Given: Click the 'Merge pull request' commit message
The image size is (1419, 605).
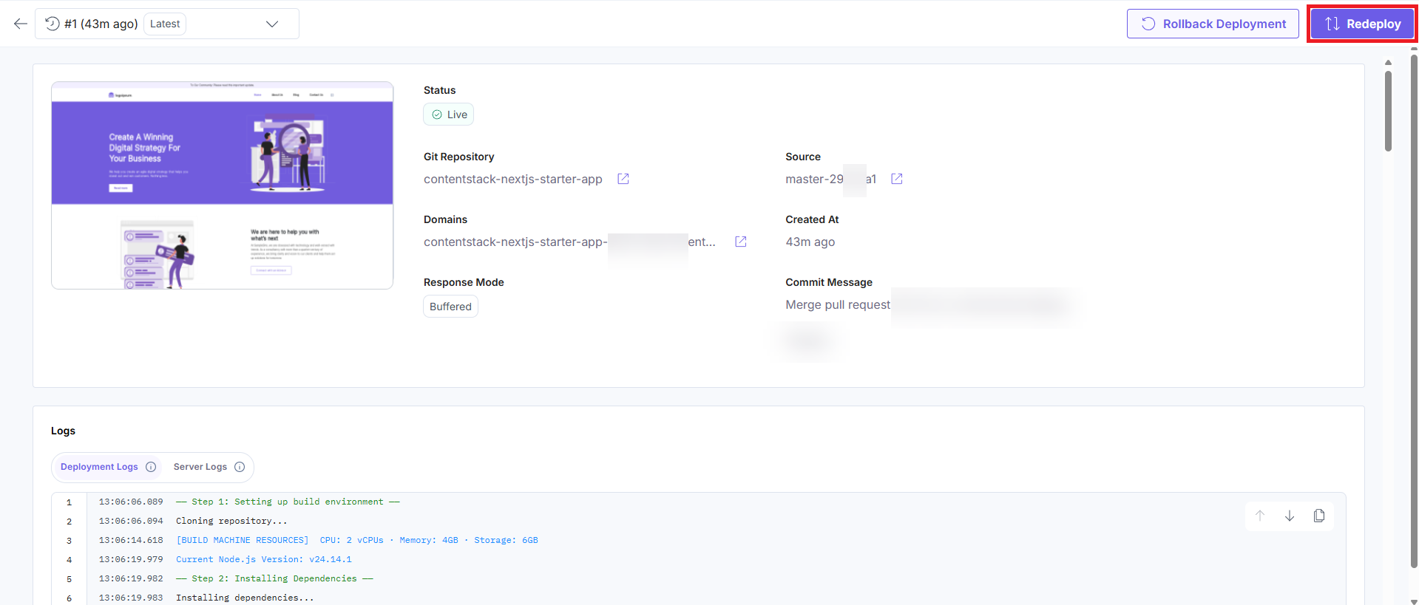Looking at the screenshot, I should click(x=838, y=304).
